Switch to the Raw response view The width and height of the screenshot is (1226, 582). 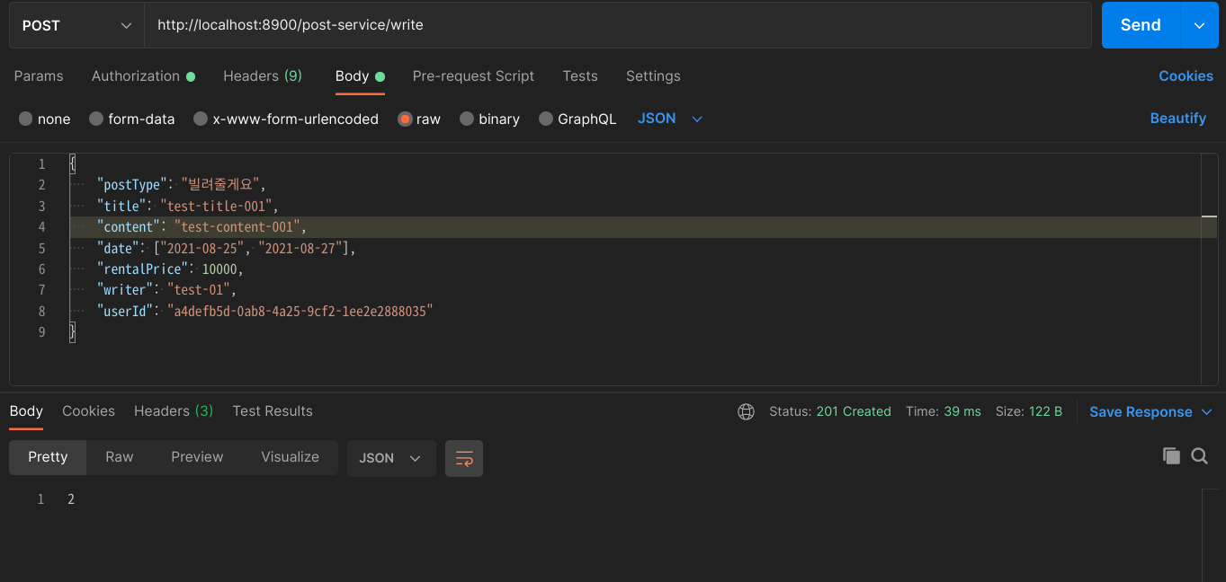tap(119, 457)
